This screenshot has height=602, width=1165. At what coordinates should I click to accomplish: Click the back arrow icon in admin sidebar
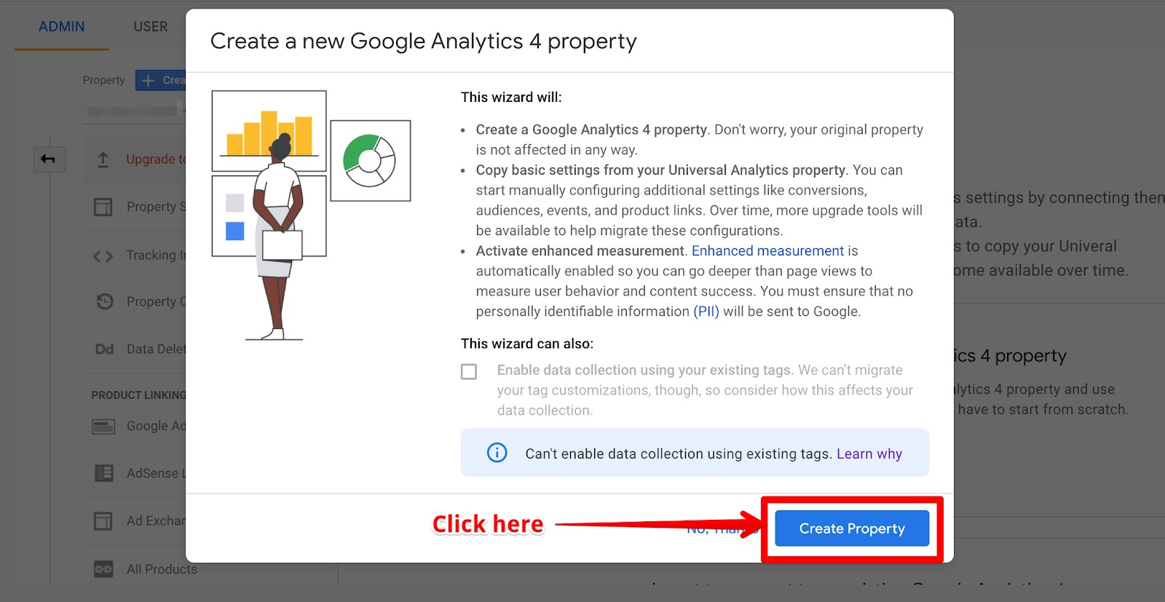49,159
